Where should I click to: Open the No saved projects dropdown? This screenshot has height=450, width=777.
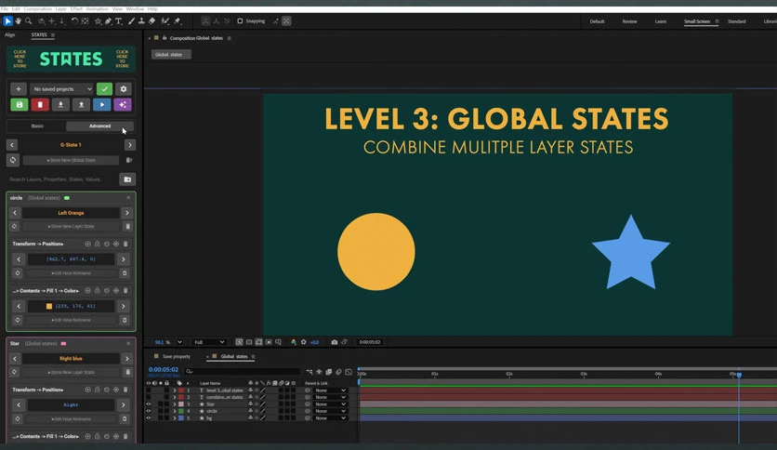coord(62,88)
